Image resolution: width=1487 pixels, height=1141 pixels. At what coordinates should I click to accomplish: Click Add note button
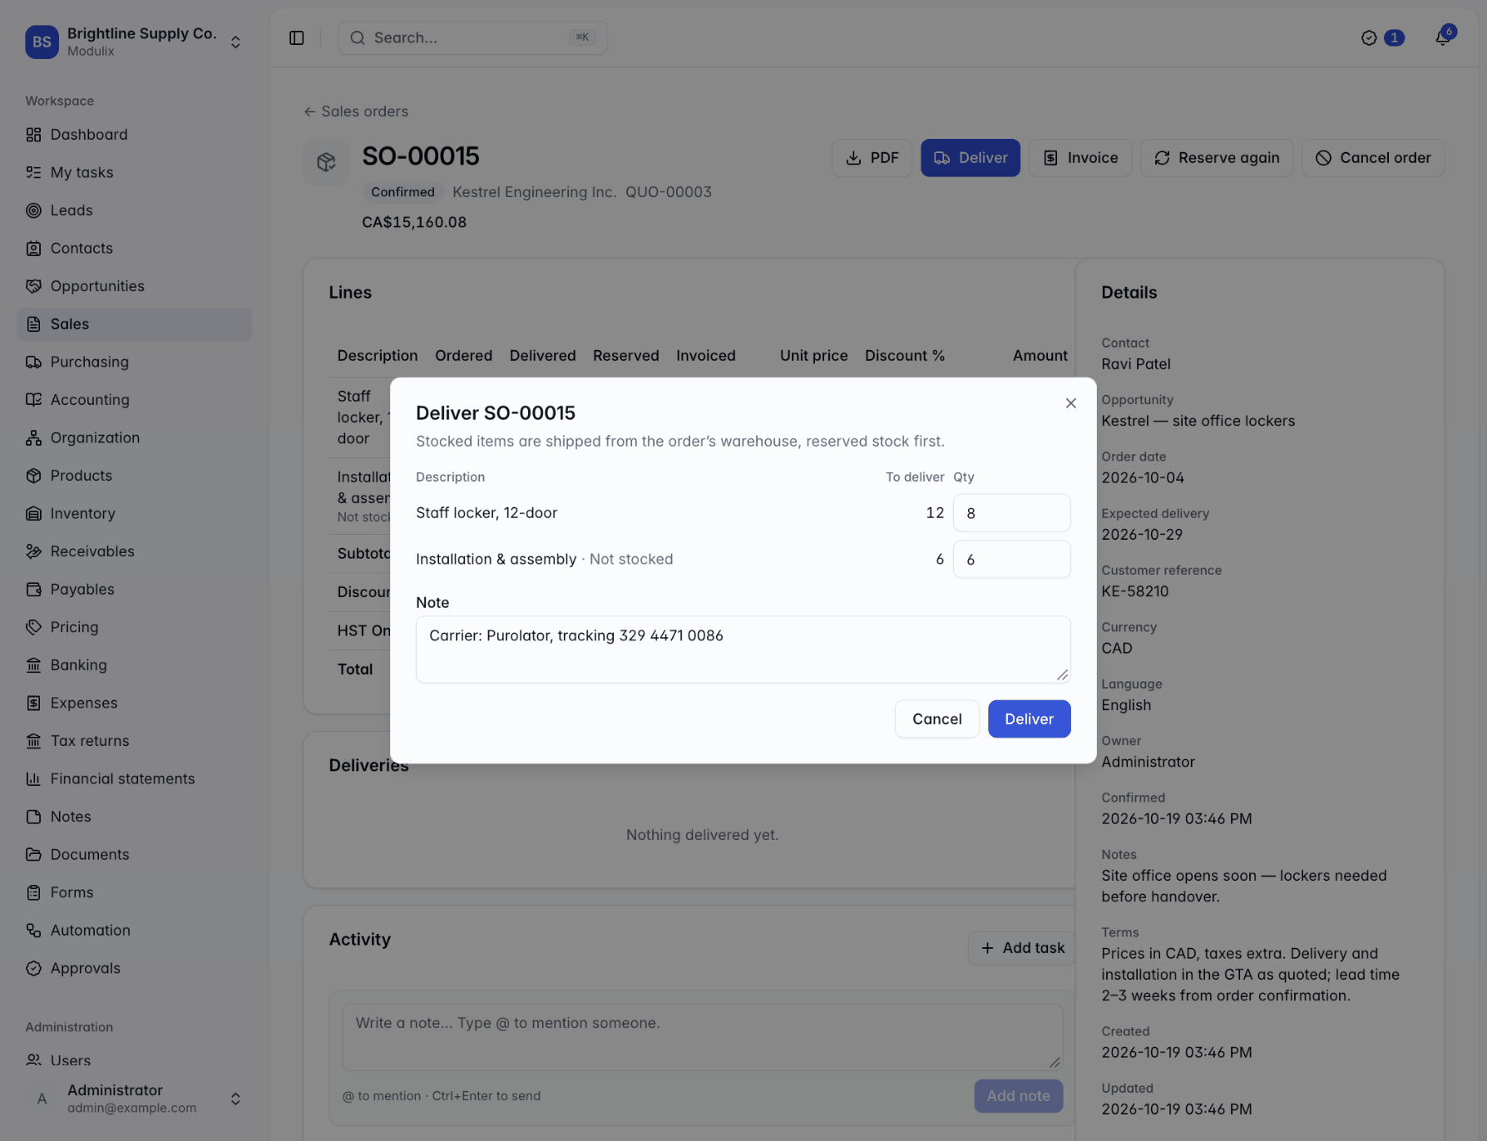point(1018,1096)
